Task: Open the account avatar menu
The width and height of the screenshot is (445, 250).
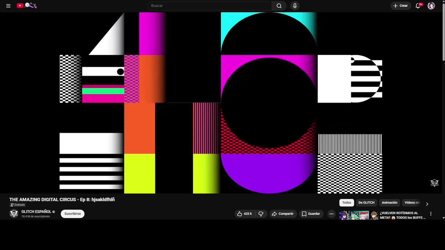Action: (431, 6)
